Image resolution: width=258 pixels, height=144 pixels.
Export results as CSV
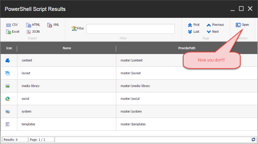[x=12, y=25]
